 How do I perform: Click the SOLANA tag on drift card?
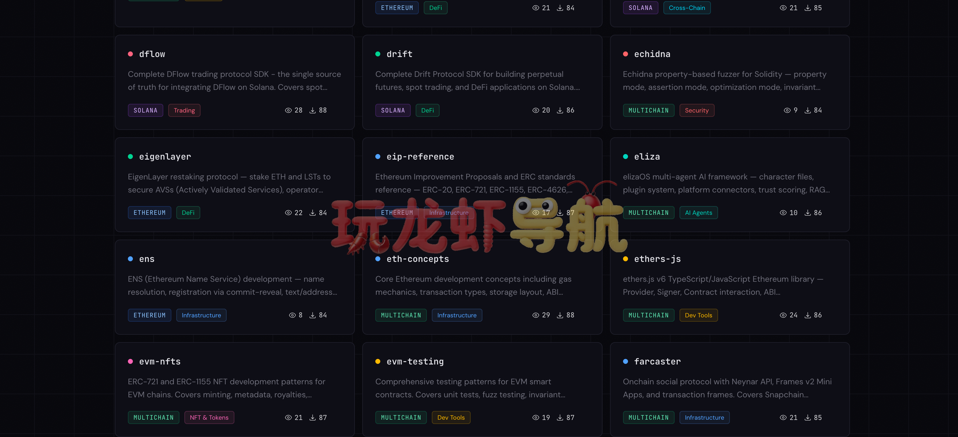pyautogui.click(x=393, y=110)
